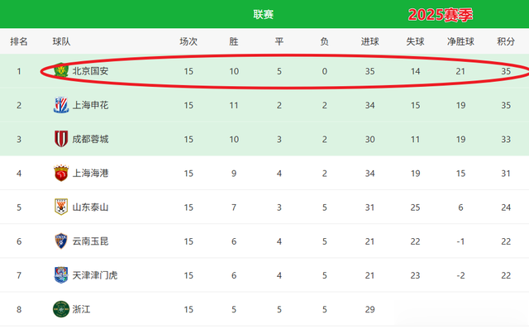Click the Tianjin Jinmen Tiger team badge

(61, 275)
